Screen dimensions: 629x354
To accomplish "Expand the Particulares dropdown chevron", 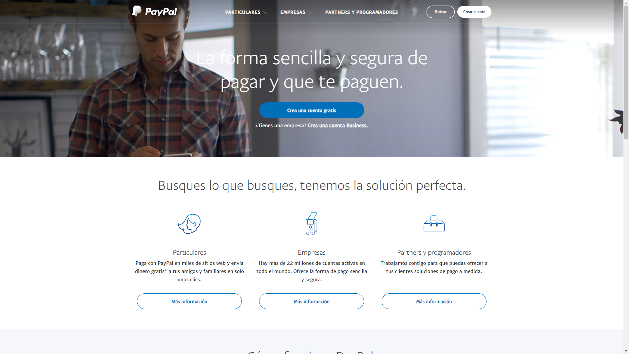I will tap(265, 12).
